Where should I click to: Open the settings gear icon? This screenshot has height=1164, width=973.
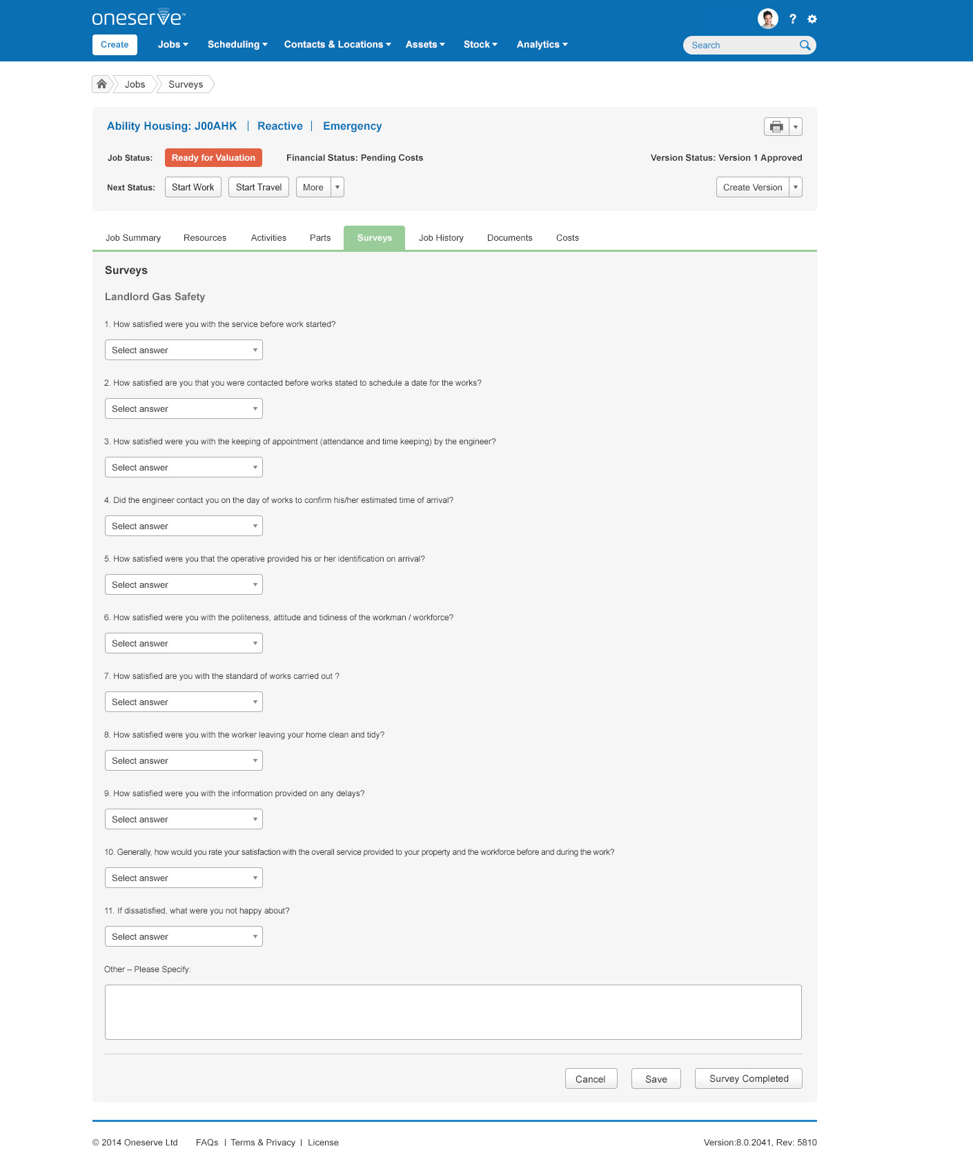tap(812, 19)
